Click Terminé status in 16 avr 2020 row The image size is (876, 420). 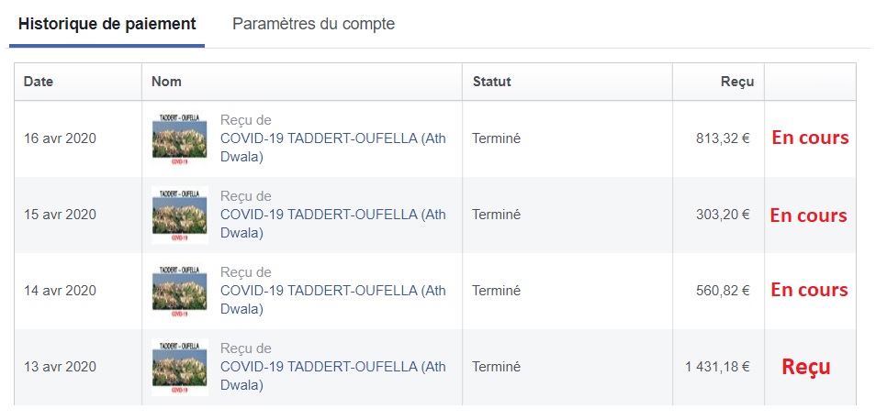pyautogui.click(x=496, y=138)
